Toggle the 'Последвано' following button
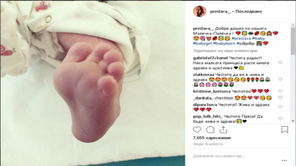The width and height of the screenshot is (296, 166). pos(249,11)
